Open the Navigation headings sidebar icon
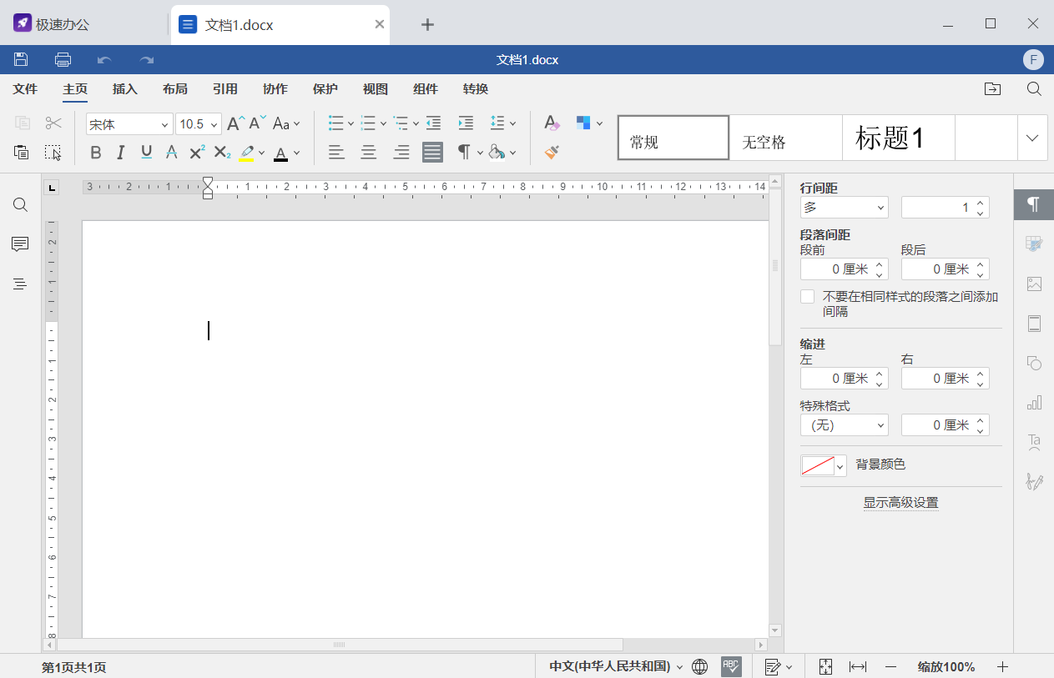This screenshot has height=678, width=1054. tap(20, 284)
